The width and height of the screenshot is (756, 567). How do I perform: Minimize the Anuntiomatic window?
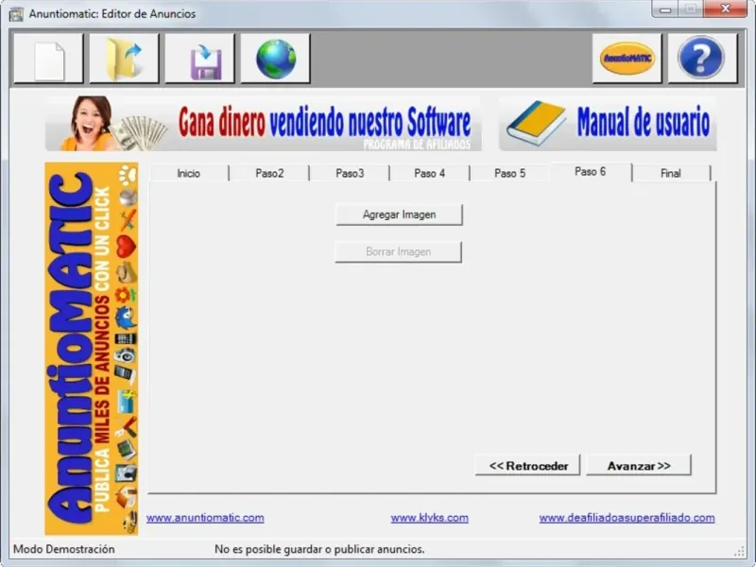coord(665,9)
